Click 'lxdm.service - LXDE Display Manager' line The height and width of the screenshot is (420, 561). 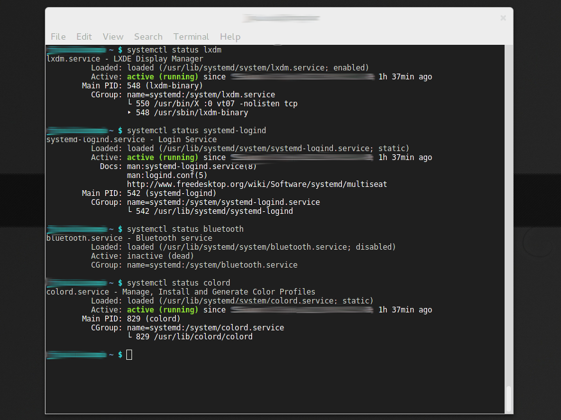(x=125, y=59)
